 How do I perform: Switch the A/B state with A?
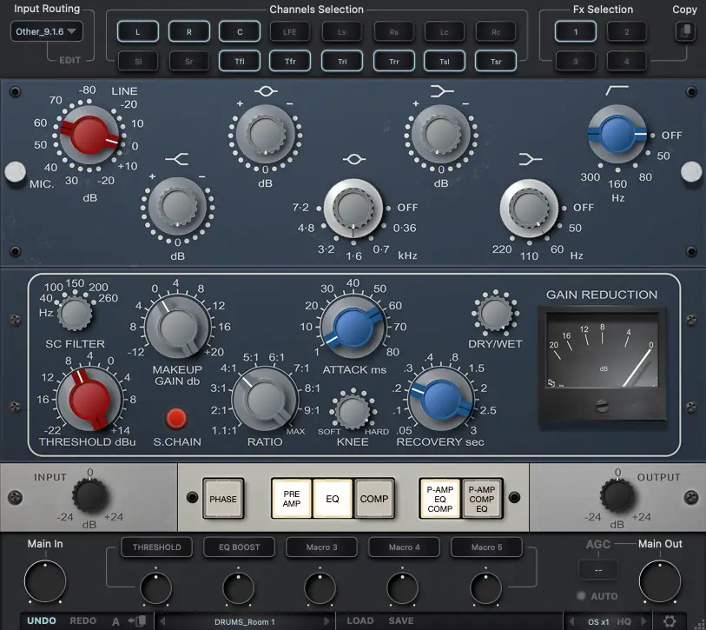115,621
